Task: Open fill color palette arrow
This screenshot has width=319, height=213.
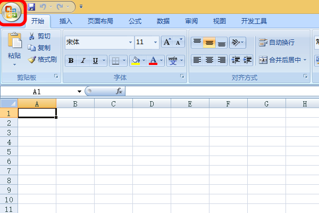Action: tap(144, 61)
